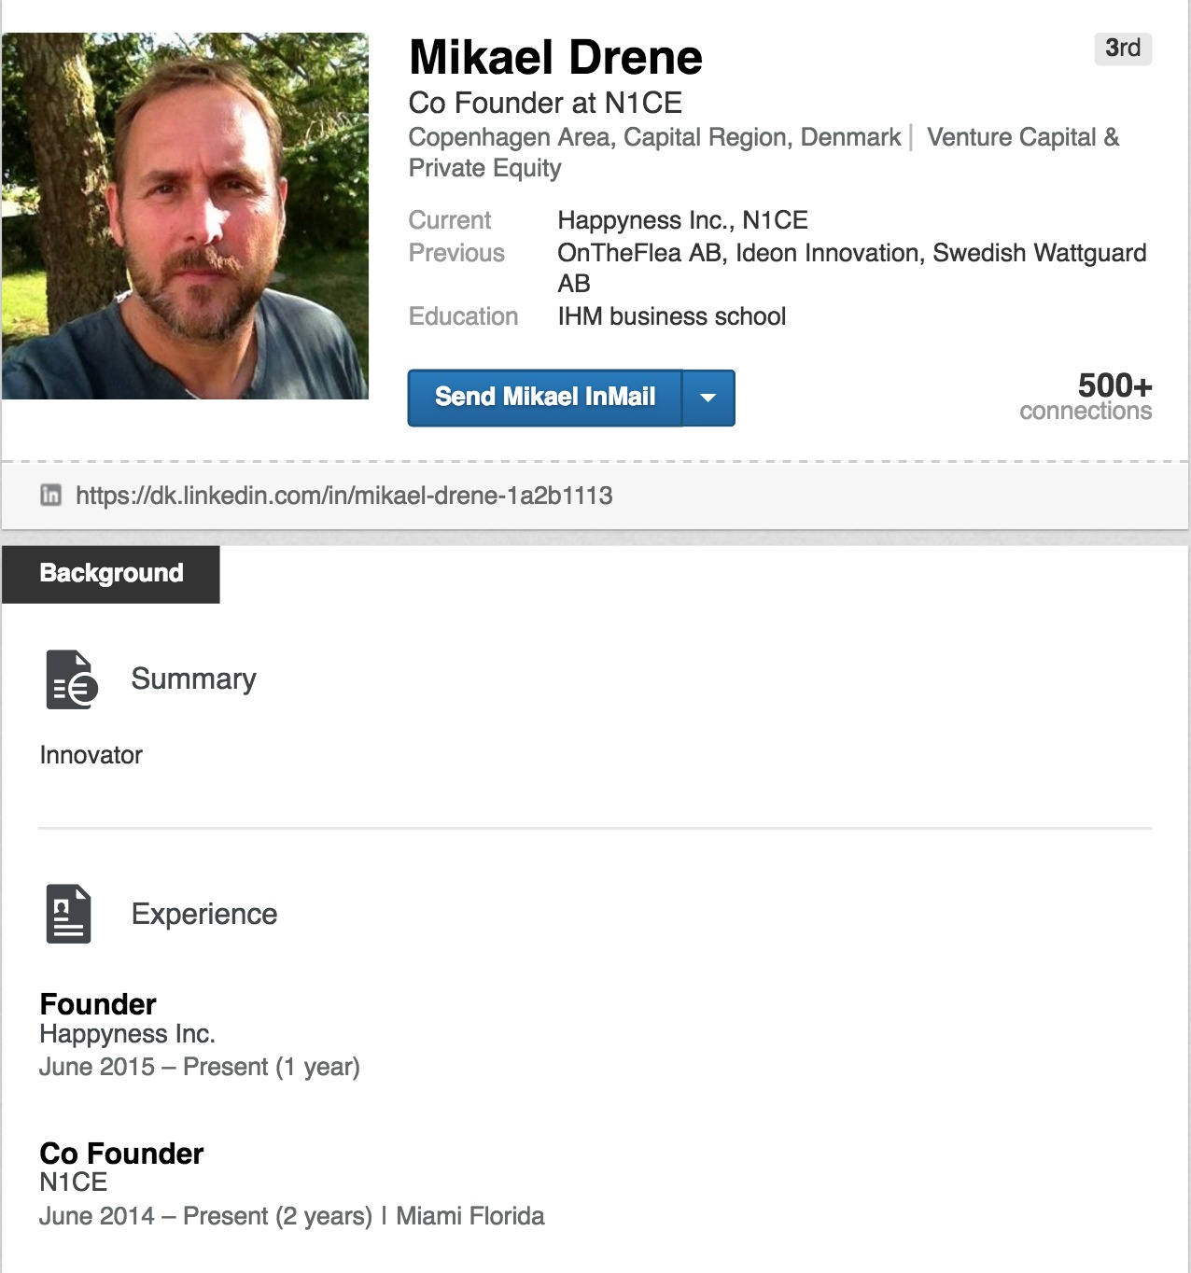This screenshot has width=1191, height=1273.
Task: Click Happyness Inc., N1CE under Current
Action: coord(682,220)
